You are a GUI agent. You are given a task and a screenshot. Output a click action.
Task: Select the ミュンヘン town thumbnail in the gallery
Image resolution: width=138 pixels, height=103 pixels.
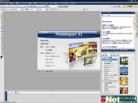pos(124,71)
